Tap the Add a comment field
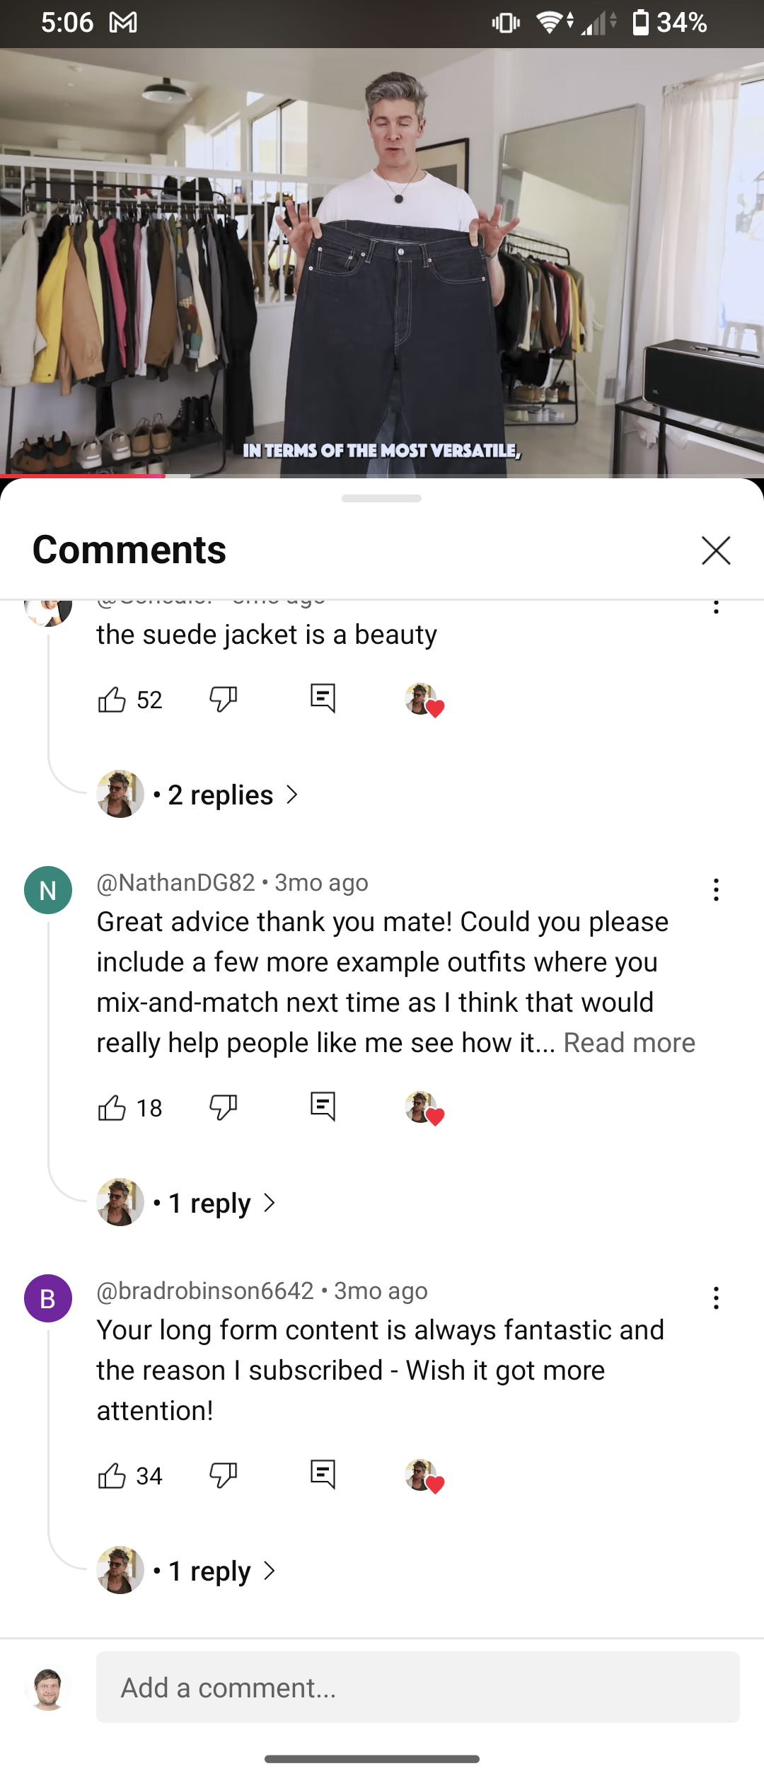Screen dimensions: 764x1783 point(417,1687)
